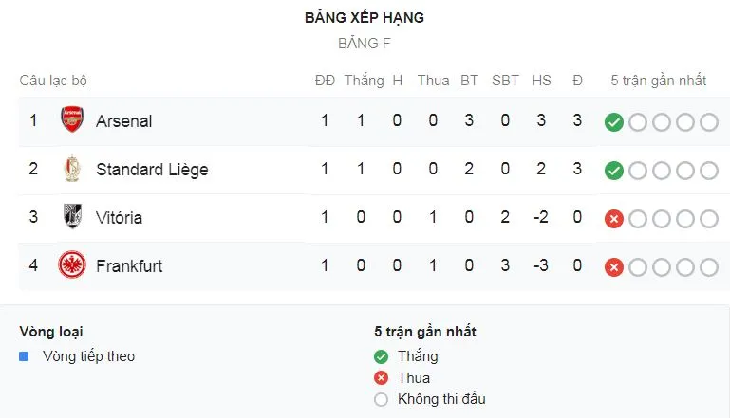Screen dimensions: 730x418
Task: Click the Arsenal club crest icon
Action: (72, 120)
